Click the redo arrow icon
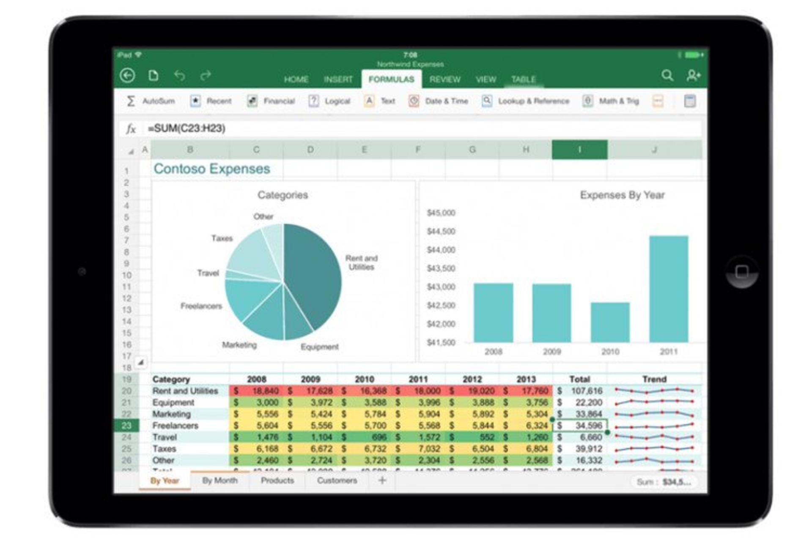 pos(206,76)
